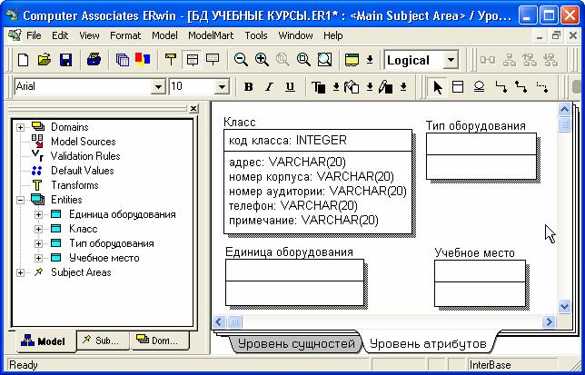Save the model with floppy disk icon
Image resolution: width=585 pixels, height=375 pixels.
pyautogui.click(x=65, y=60)
